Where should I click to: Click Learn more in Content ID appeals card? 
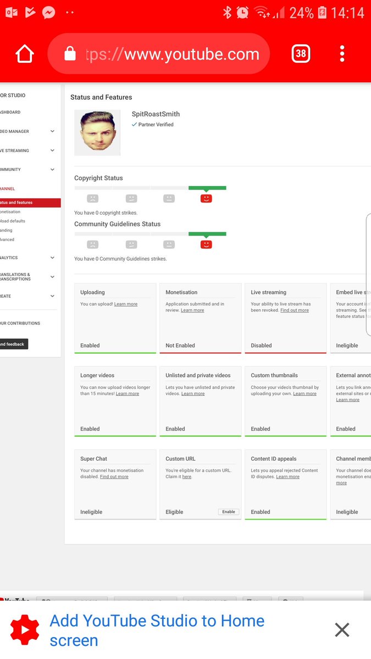click(288, 477)
